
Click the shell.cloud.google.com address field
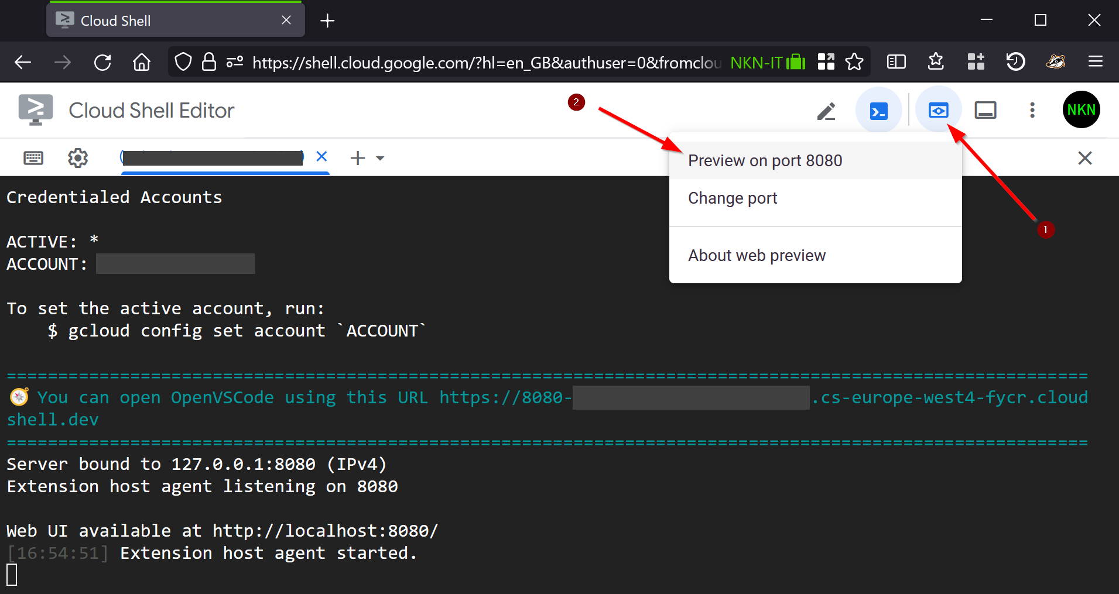click(x=486, y=62)
